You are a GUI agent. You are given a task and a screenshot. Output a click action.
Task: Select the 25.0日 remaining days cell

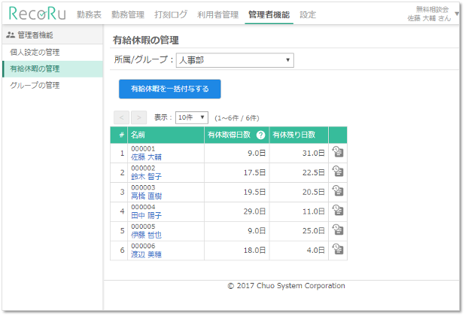(299, 231)
